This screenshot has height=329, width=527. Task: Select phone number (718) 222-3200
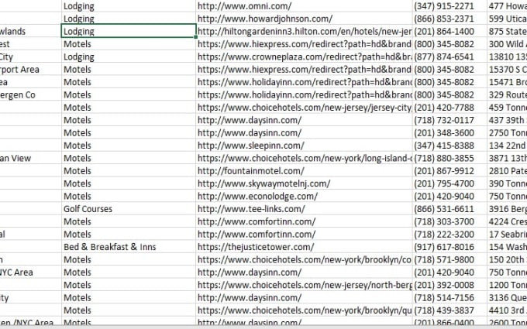(449, 235)
